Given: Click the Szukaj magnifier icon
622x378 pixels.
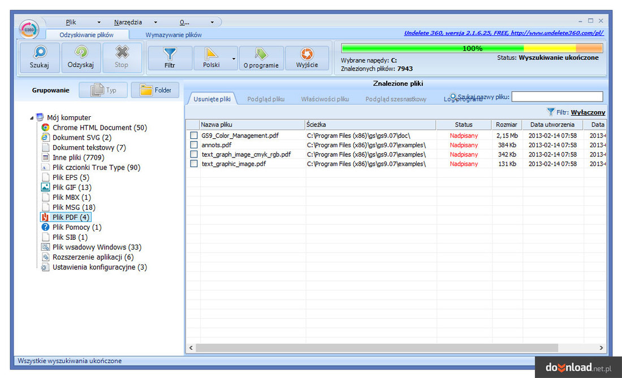Looking at the screenshot, I should (40, 52).
